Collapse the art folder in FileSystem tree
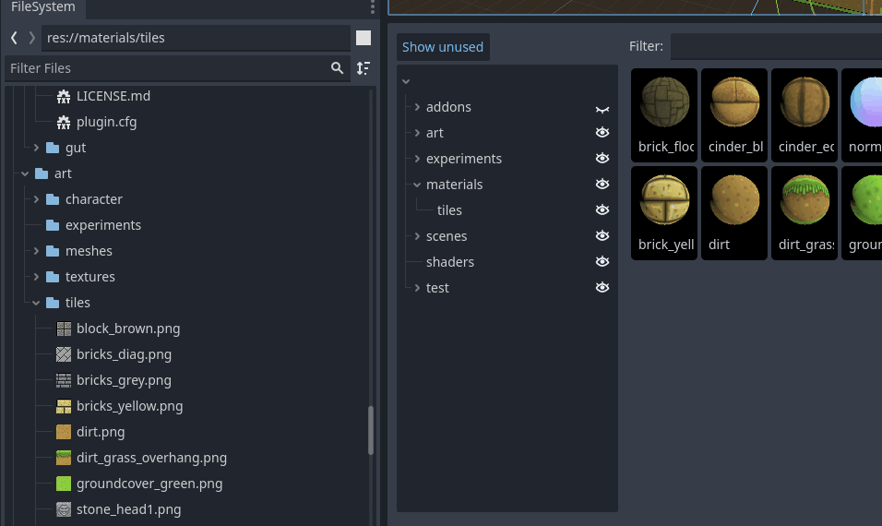 25,173
